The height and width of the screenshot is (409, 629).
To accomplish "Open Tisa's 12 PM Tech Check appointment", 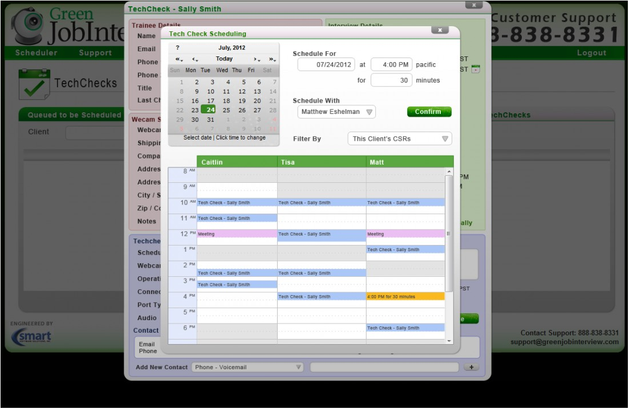I will (x=322, y=236).
